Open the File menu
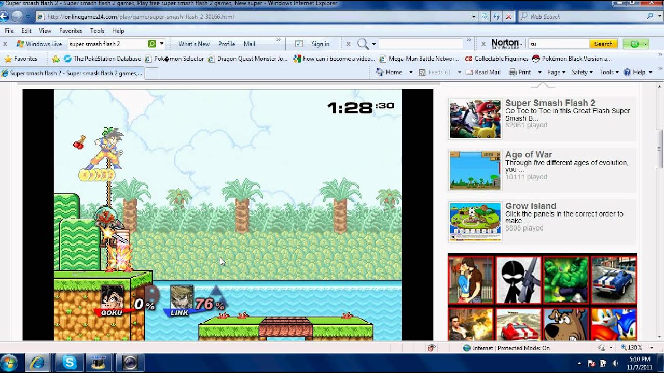This screenshot has width=664, height=373. pyautogui.click(x=9, y=31)
